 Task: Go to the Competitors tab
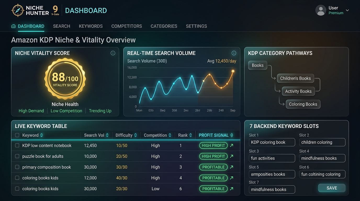[127, 26]
